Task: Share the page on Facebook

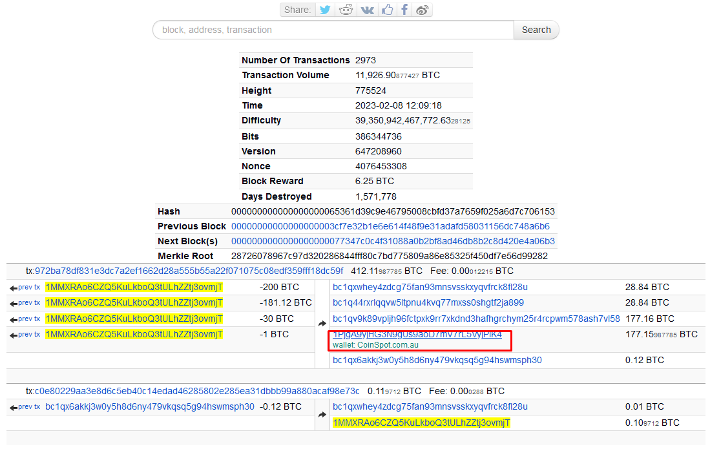Action: (404, 10)
